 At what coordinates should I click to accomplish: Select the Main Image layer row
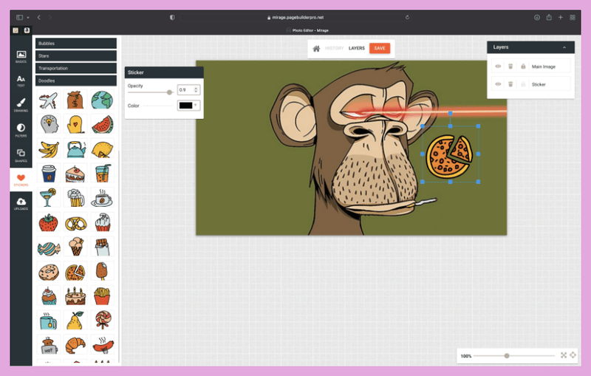click(530, 66)
